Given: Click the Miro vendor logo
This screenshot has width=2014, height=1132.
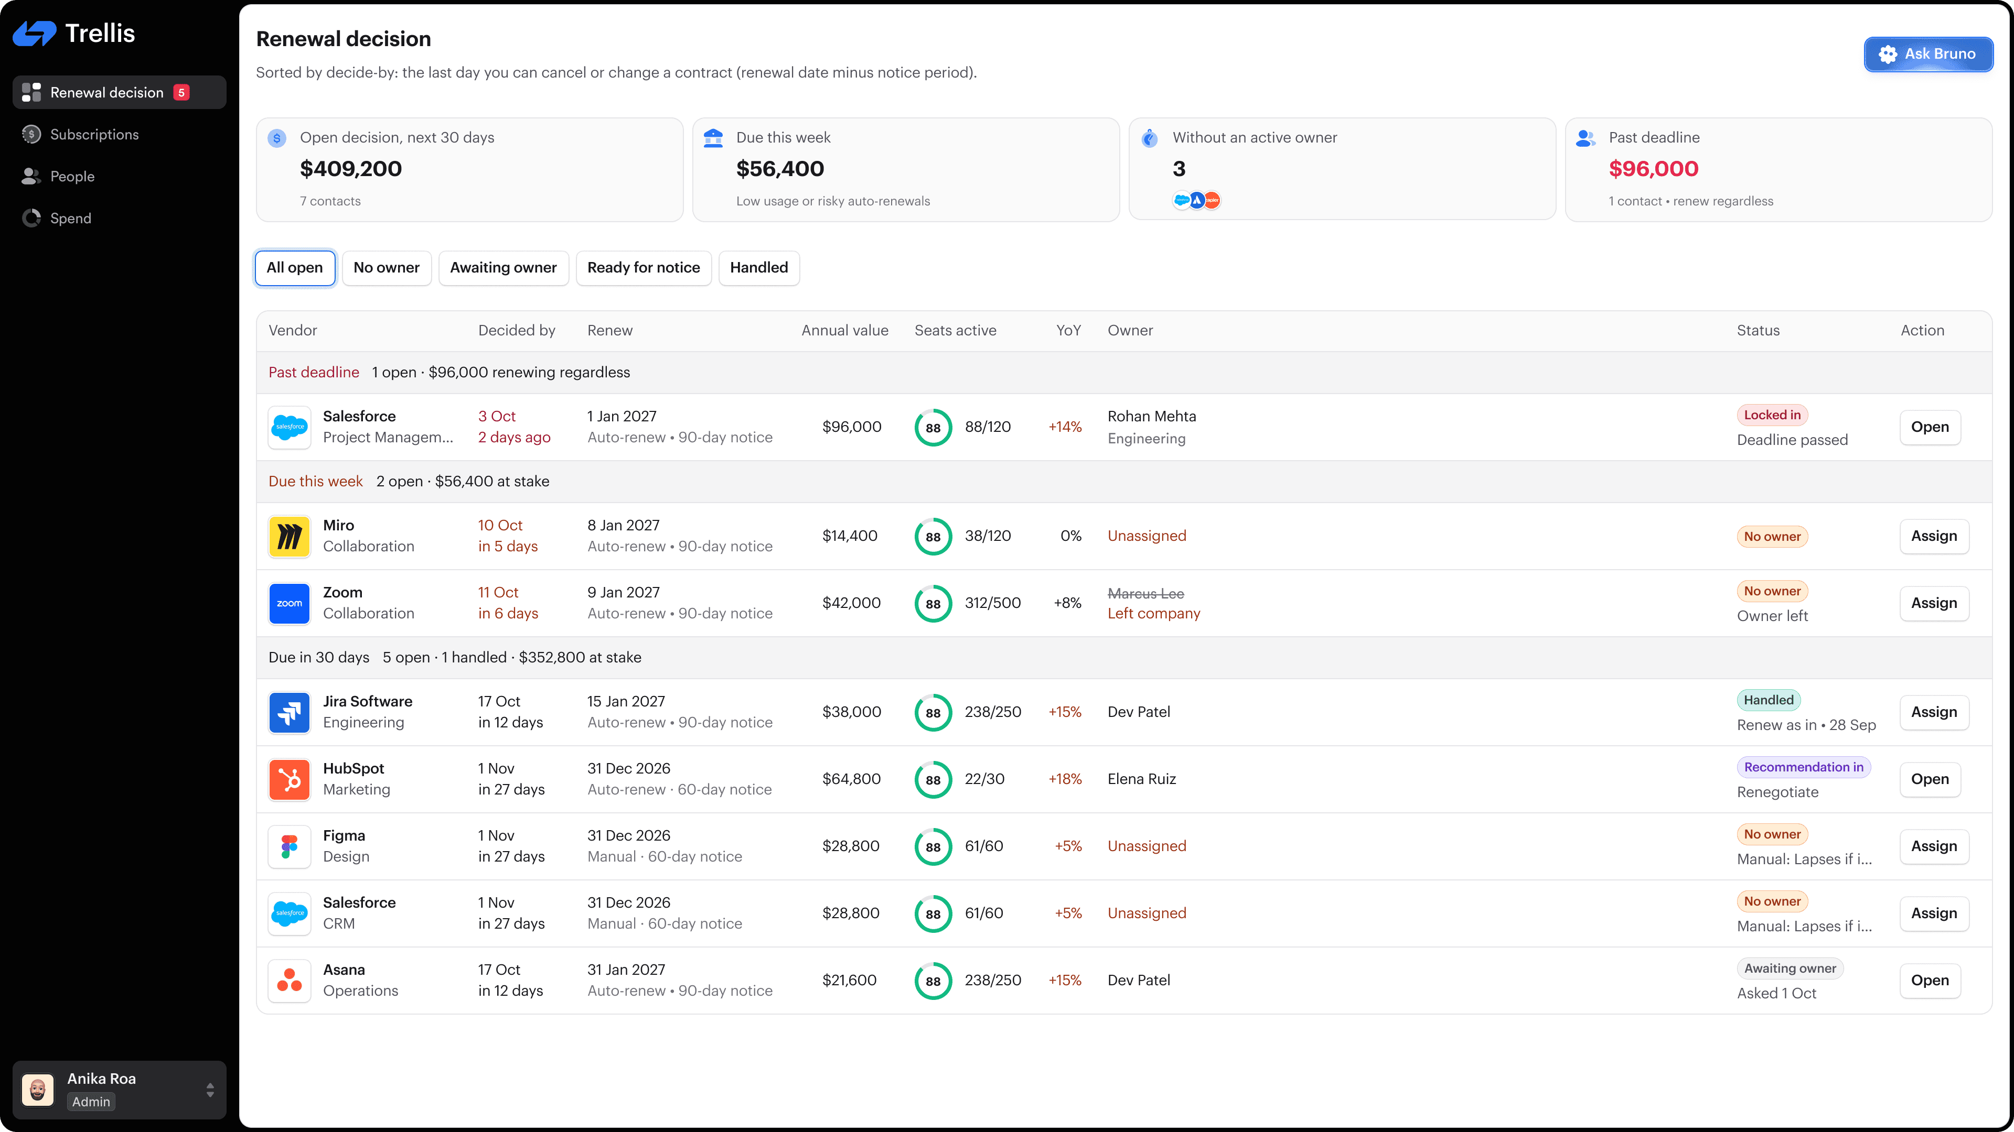Looking at the screenshot, I should (x=290, y=537).
